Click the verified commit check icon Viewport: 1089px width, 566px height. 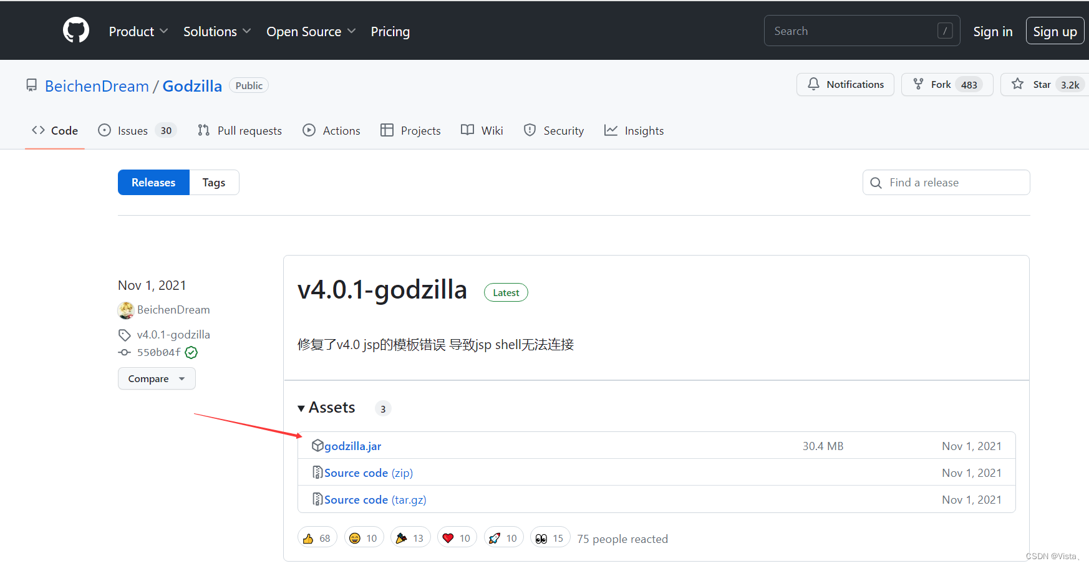click(191, 352)
